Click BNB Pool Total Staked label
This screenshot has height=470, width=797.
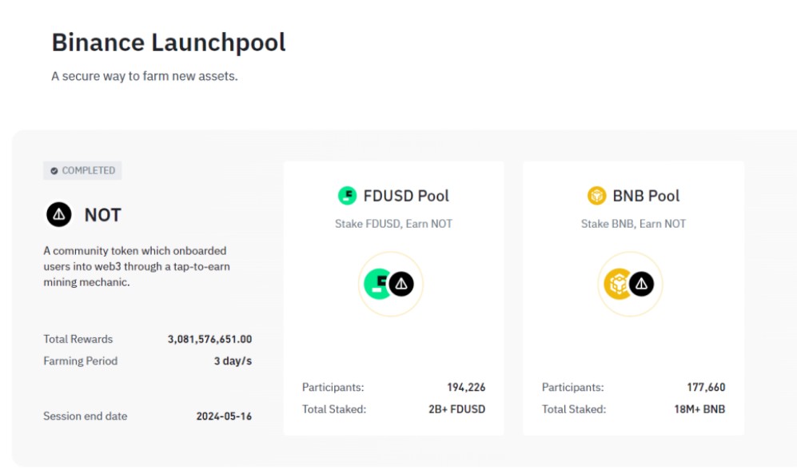574,409
